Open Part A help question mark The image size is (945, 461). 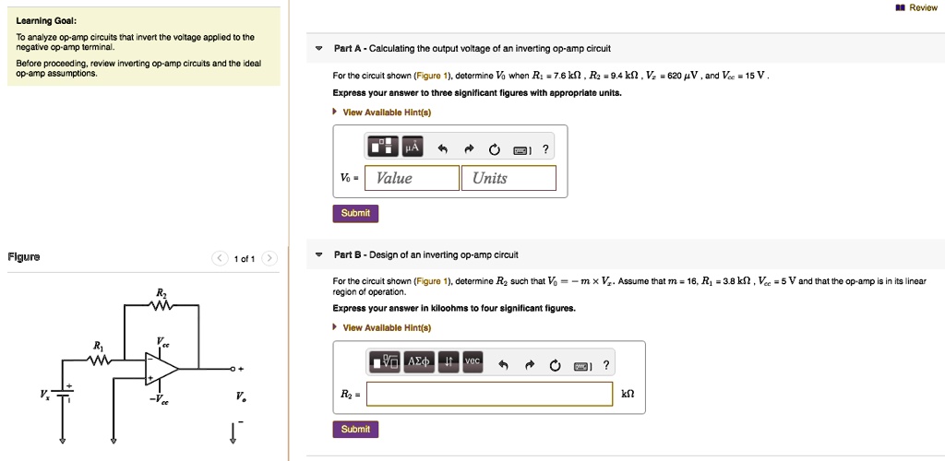point(545,148)
